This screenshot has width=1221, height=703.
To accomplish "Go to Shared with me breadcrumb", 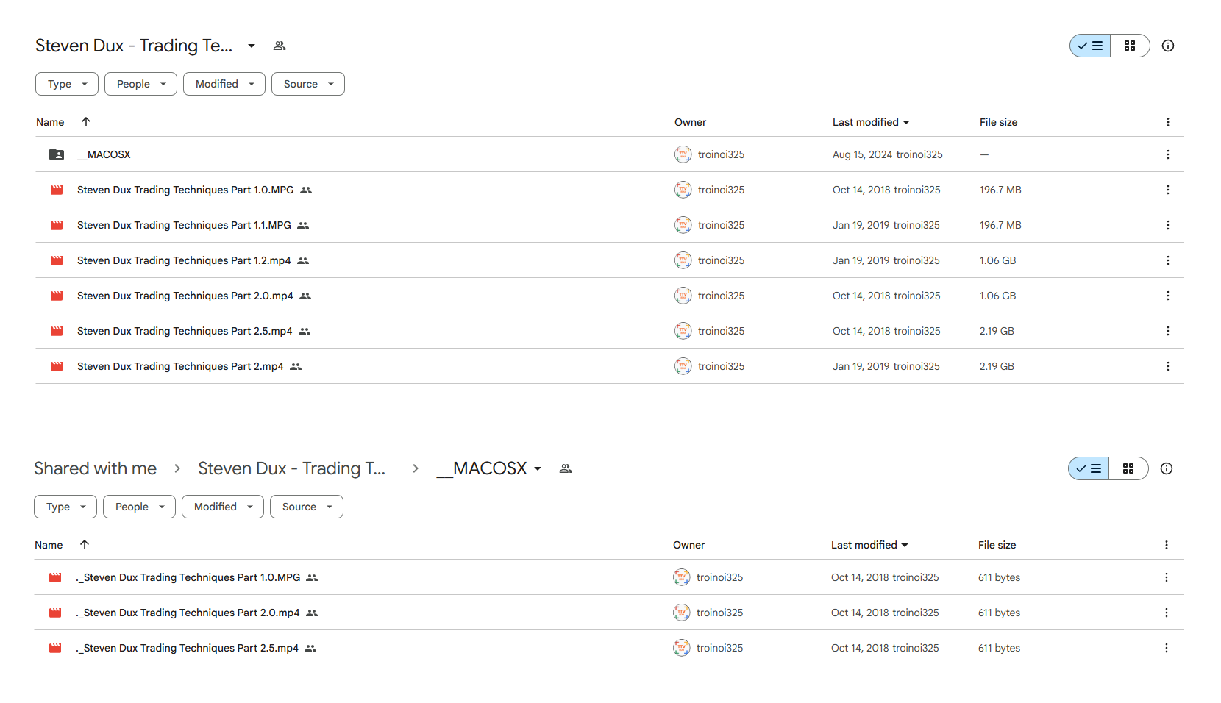I will [x=96, y=468].
